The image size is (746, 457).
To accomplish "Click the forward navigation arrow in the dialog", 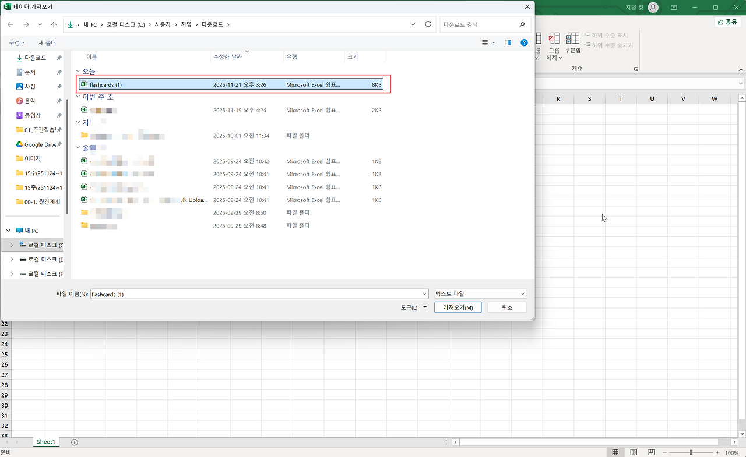I will (26, 24).
